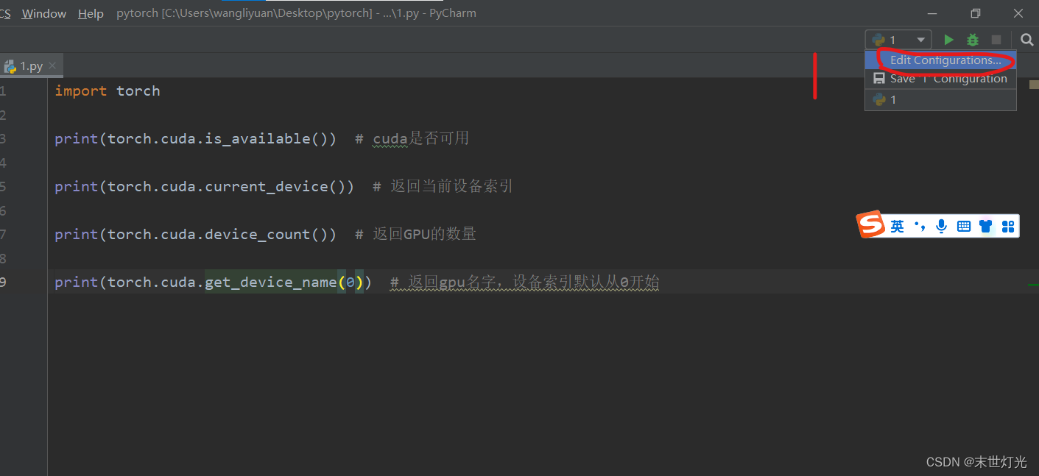Screen dimensions: 1039x476
Task: Open the Window menu
Action: pyautogui.click(x=43, y=13)
